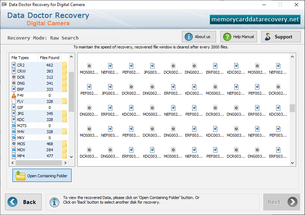Click file types list scroll down arrow
305x215 pixels.
[72, 157]
